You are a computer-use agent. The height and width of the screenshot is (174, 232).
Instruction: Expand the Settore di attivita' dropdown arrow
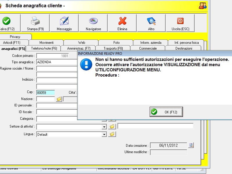104,127
